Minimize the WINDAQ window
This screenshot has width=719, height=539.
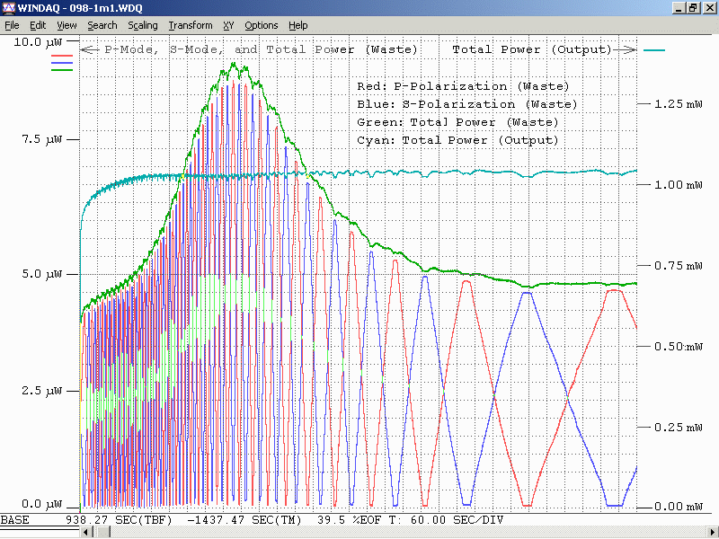tap(679, 7)
